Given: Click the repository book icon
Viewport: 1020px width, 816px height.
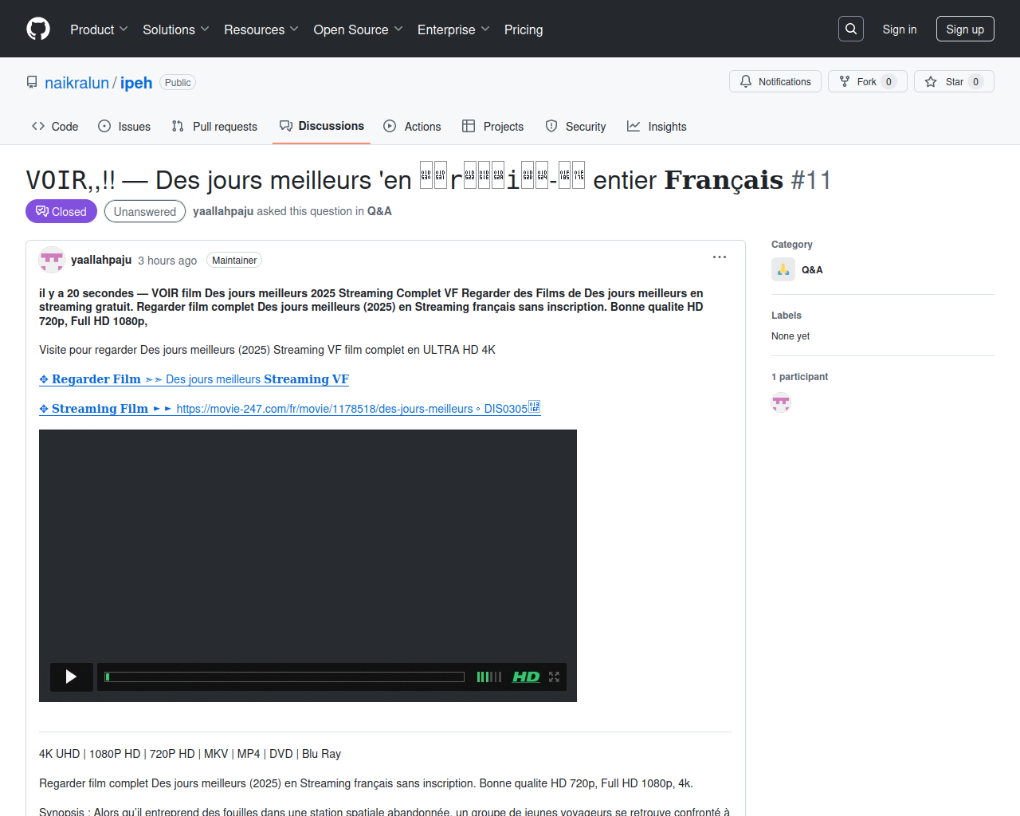Looking at the screenshot, I should [x=32, y=83].
